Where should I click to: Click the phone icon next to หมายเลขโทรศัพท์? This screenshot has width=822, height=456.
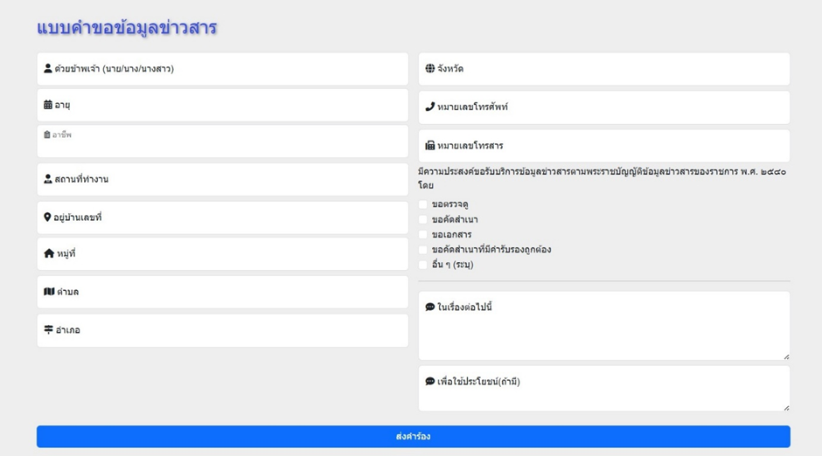coord(430,107)
